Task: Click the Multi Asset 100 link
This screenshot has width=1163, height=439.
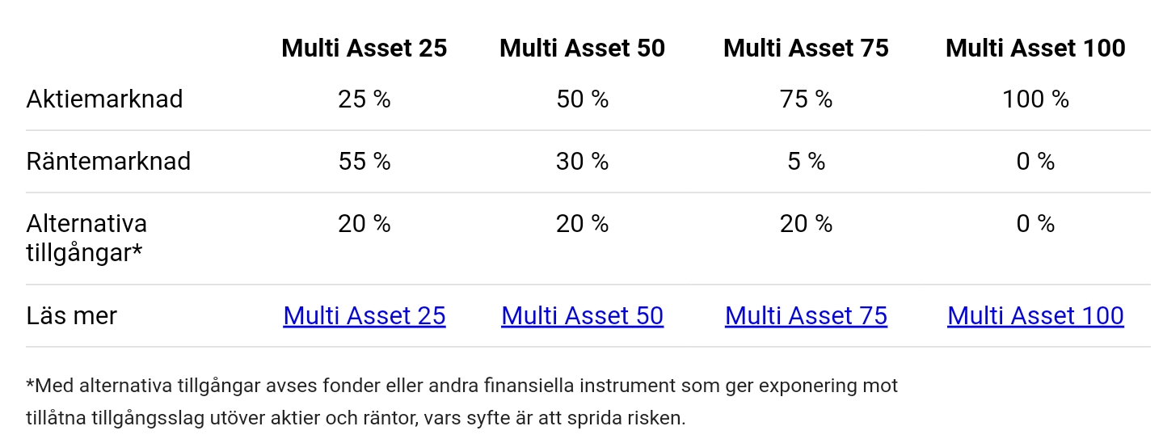Action: tap(1035, 315)
